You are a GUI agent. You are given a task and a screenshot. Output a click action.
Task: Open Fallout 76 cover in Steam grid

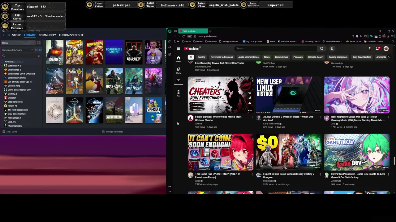pos(75,81)
